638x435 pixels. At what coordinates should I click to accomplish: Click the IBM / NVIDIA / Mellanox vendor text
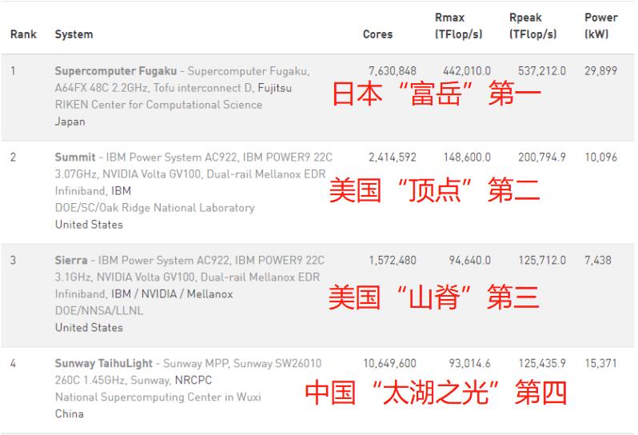point(172,294)
